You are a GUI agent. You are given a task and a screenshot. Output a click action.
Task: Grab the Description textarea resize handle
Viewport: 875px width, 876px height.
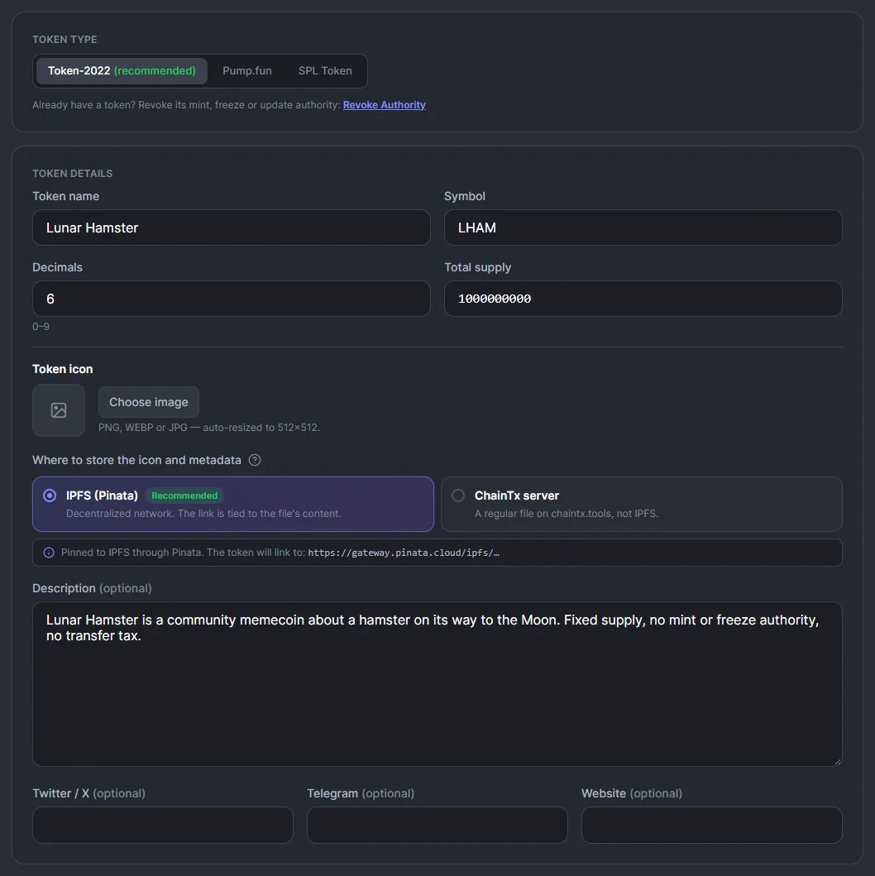coord(837,761)
